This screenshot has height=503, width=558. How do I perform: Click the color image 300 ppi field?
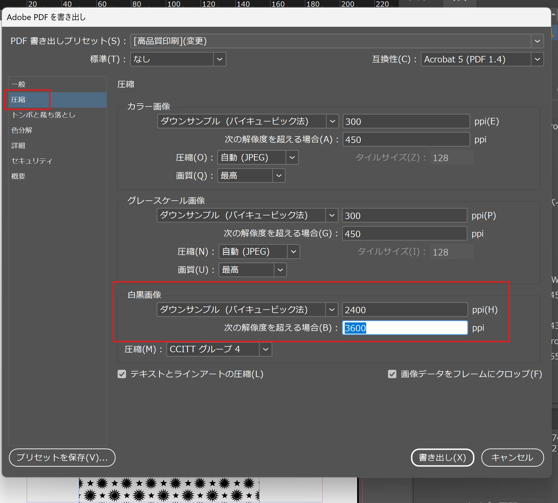[x=406, y=121]
